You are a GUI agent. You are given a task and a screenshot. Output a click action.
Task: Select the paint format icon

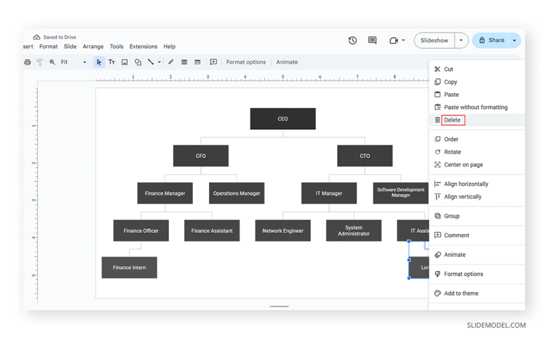(40, 62)
